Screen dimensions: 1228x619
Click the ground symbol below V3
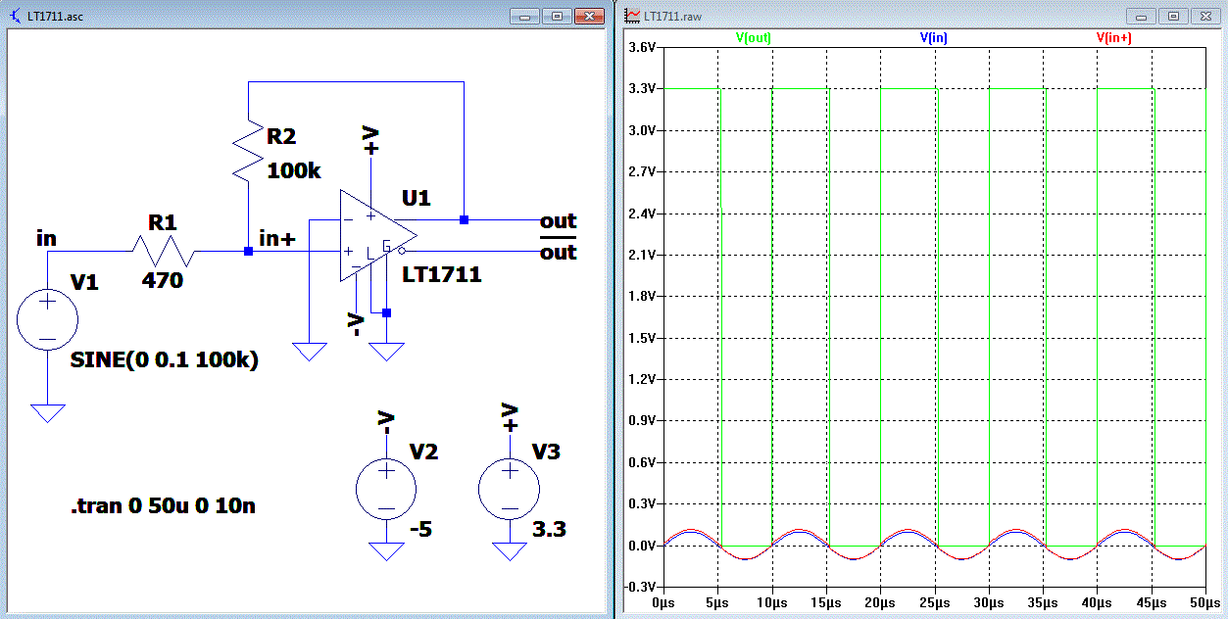[510, 550]
